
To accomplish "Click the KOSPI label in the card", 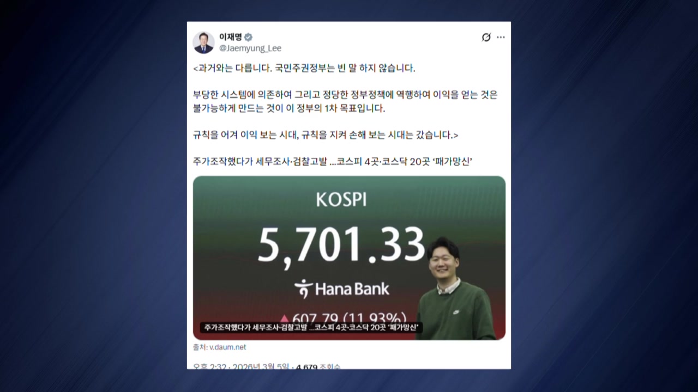I will [x=341, y=200].
